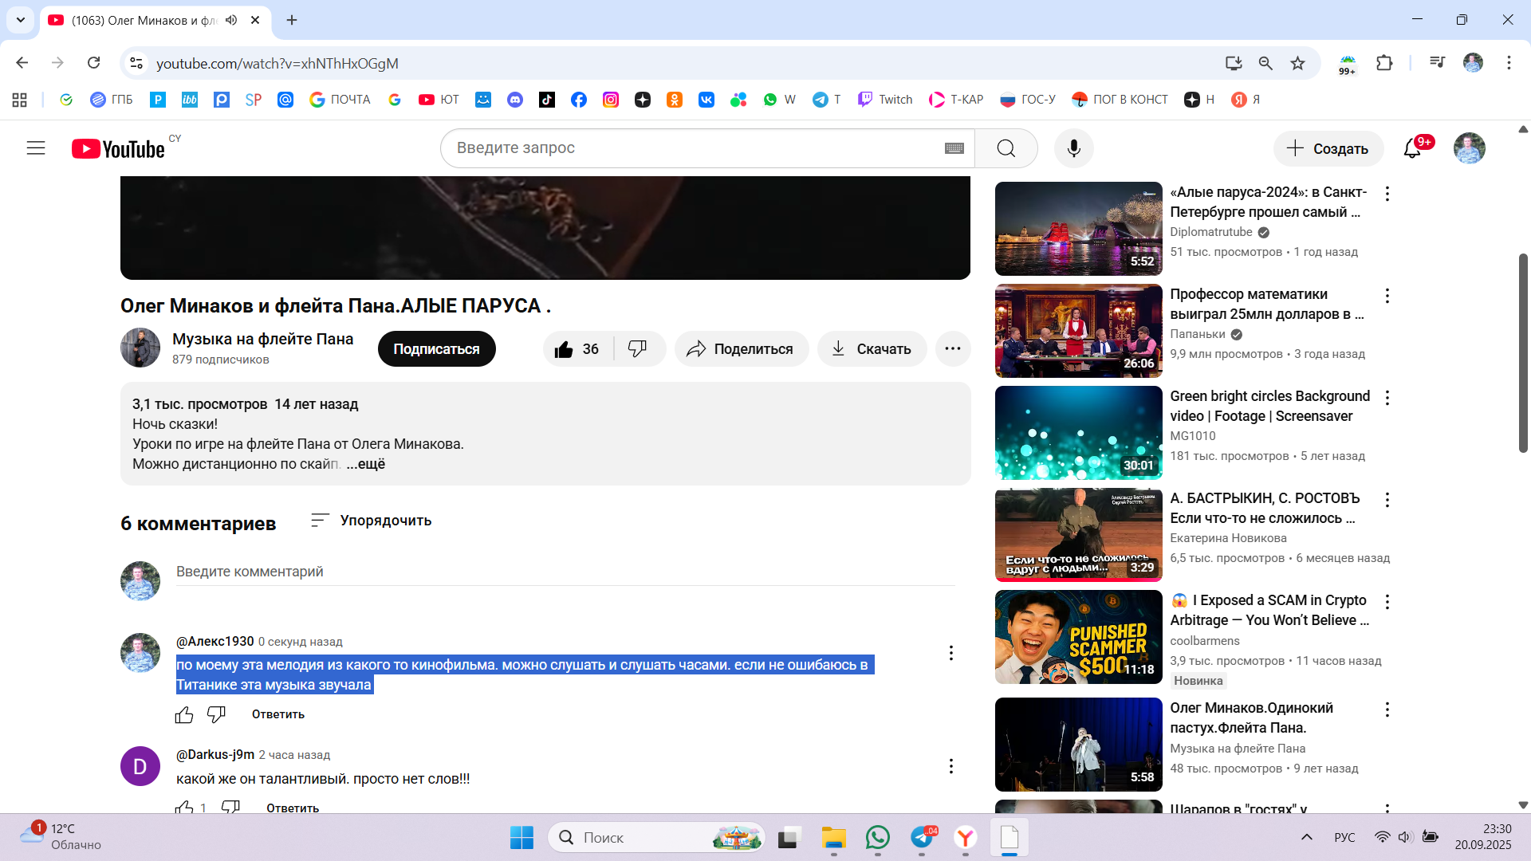
Task: Open WhatsApp from the taskbar
Action: 877,838
